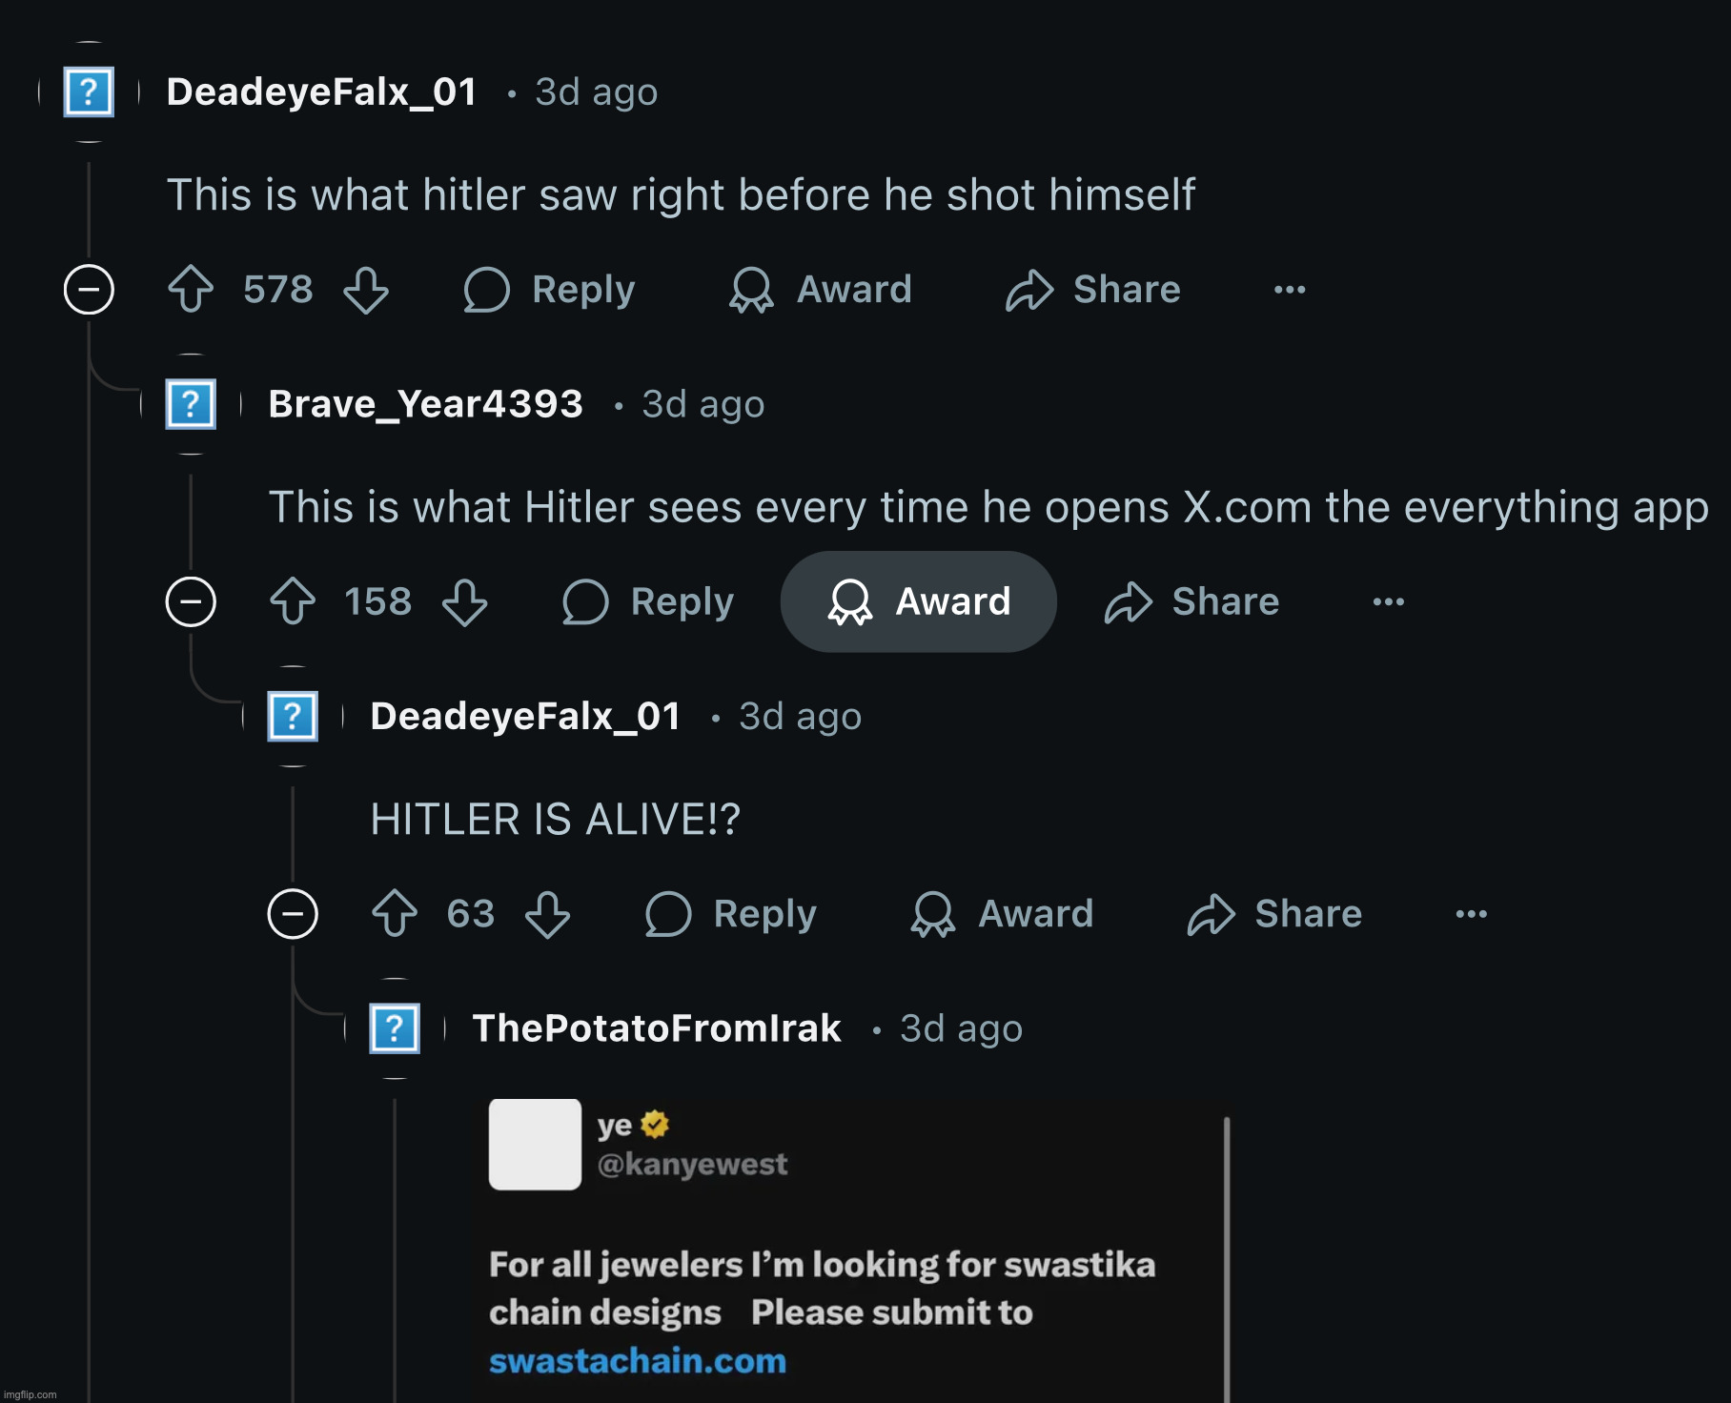
Task: Open the swastachain.com link
Action: [x=638, y=1360]
